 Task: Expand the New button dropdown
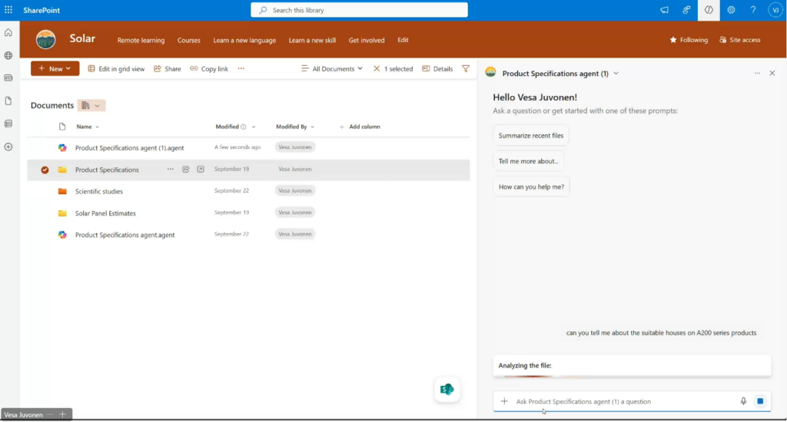tap(55, 69)
